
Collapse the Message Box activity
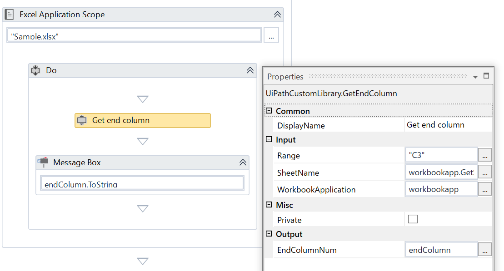point(243,163)
